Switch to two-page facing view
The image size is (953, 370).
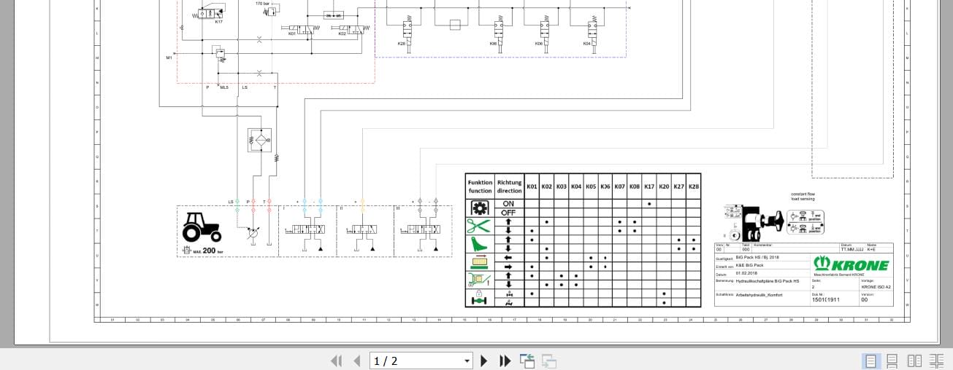tap(914, 361)
